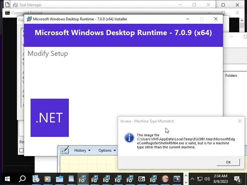Click the dialog text mentioning MicrosoftEdgeComRegisterShellARM64.exe

(186, 141)
